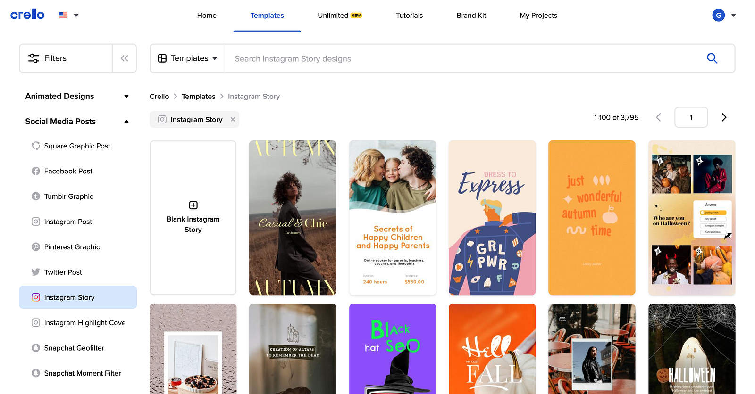Open the Unlimited section

point(340,16)
